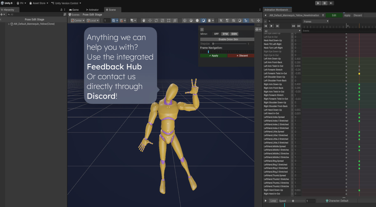Open the Scene view kebab options menu
This screenshot has height=207, width=376.
click(x=260, y=10)
